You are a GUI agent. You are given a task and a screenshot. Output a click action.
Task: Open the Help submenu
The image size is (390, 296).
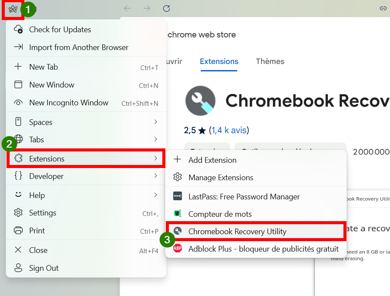86,195
